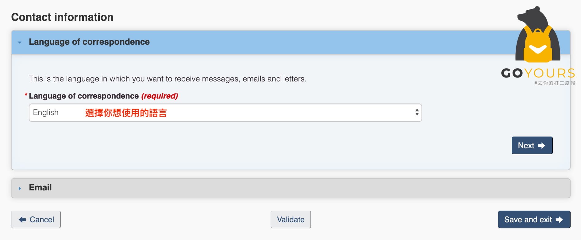
Task: Open the Email accordion header
Action: coord(291,188)
